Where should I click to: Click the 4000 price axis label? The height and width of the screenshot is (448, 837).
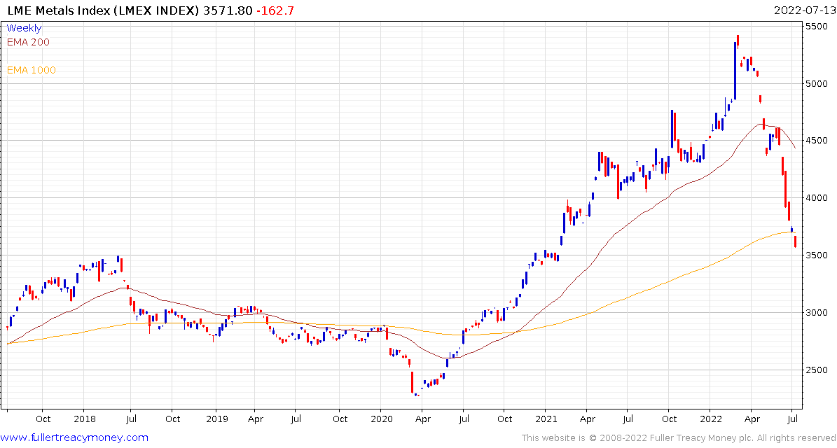pyautogui.click(x=817, y=198)
